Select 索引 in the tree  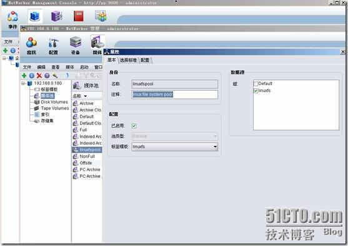tap(45, 115)
